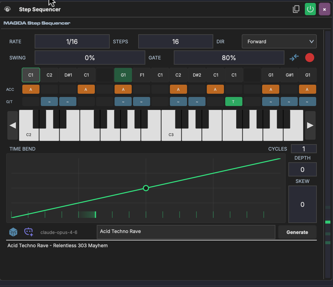Click the claude-opus-4-6 model label
This screenshot has height=287, width=333.
pyautogui.click(x=59, y=232)
